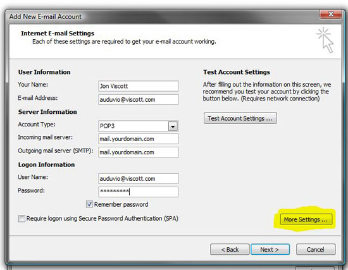Click the 'Require logon using Secure Password' label
The image size is (348, 270).
102,219
